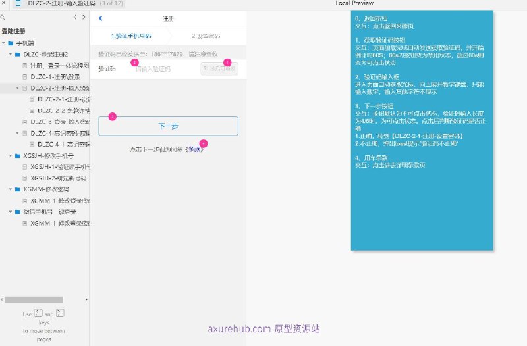Click note line 3、下一步按钮
The width and height of the screenshot is (527, 346).
pos(374,106)
